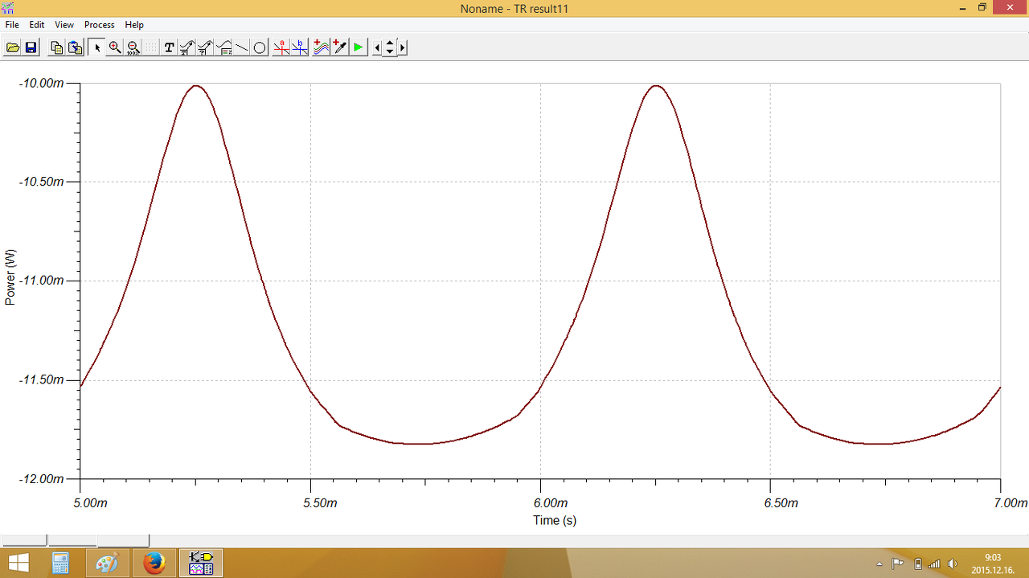Switch to Paint in the taskbar
Image resolution: width=1029 pixels, height=578 pixels.
[107, 563]
